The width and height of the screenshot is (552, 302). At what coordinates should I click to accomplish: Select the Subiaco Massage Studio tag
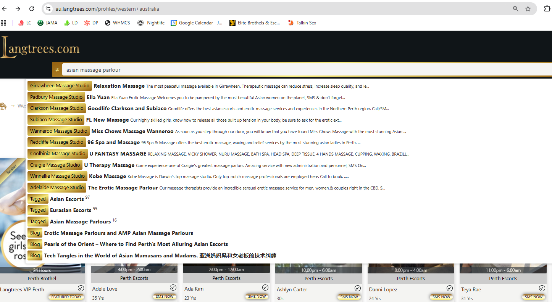click(x=56, y=120)
